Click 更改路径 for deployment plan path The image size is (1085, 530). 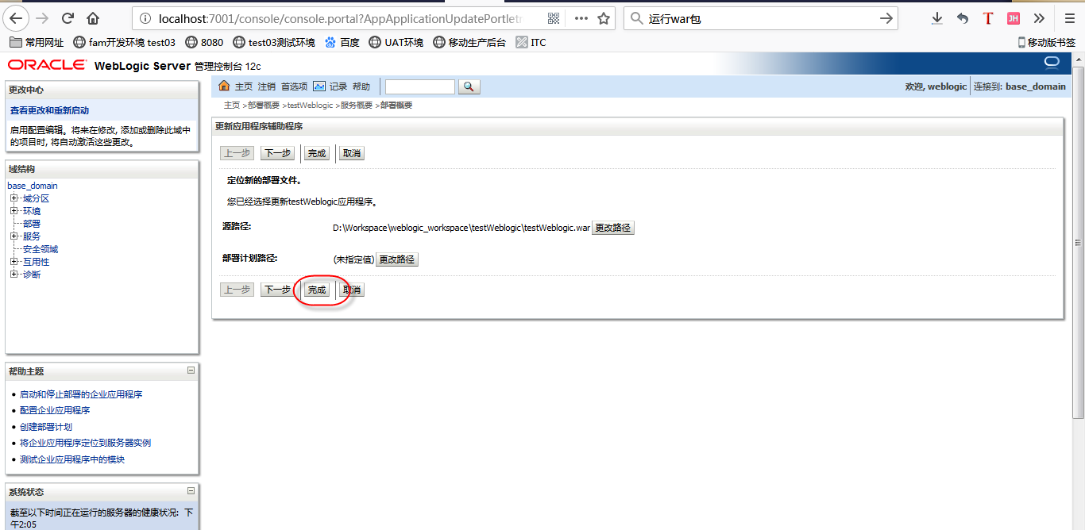pyautogui.click(x=397, y=259)
